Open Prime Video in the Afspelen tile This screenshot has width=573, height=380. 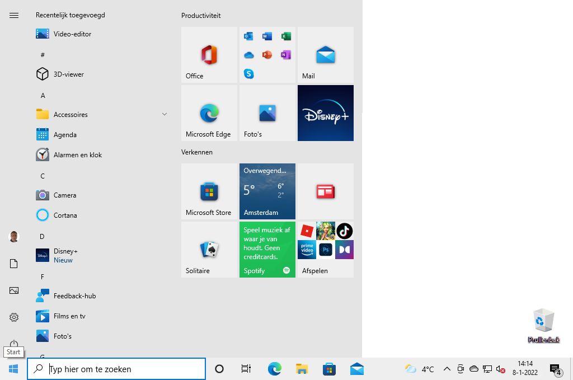(307, 250)
